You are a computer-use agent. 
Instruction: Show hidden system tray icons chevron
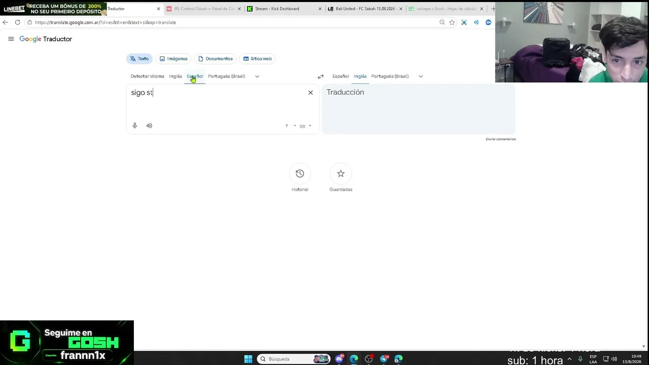(x=569, y=359)
